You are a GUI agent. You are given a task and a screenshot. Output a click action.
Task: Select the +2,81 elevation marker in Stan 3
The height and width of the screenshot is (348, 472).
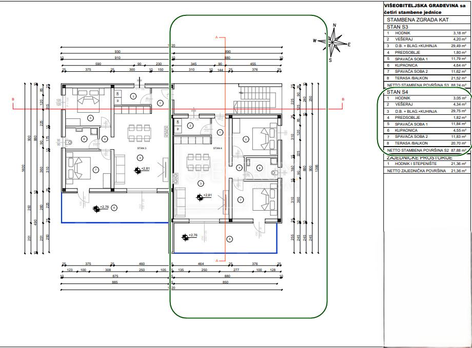[x=142, y=170]
